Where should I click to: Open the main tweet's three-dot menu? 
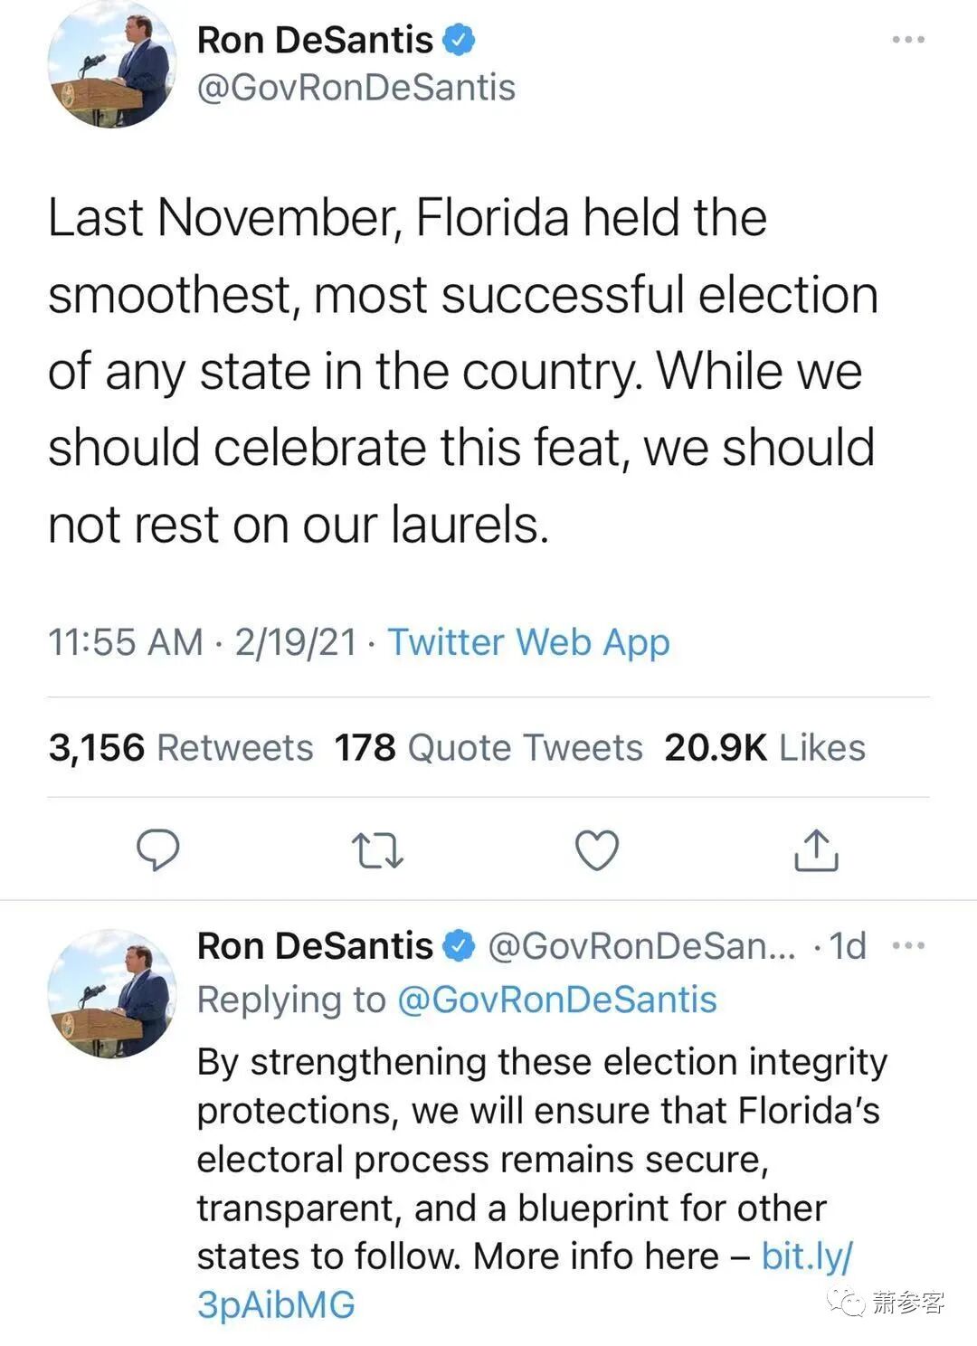(x=907, y=40)
